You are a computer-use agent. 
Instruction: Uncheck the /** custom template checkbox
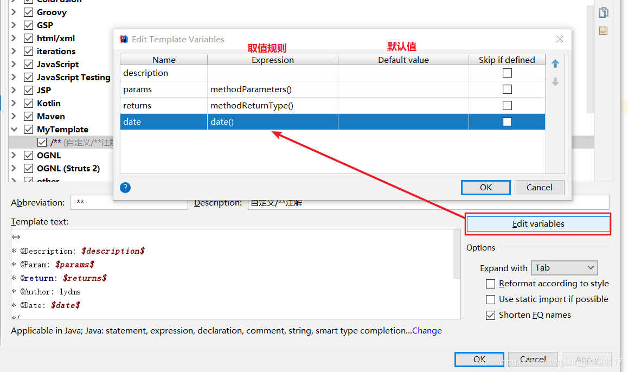(x=42, y=142)
